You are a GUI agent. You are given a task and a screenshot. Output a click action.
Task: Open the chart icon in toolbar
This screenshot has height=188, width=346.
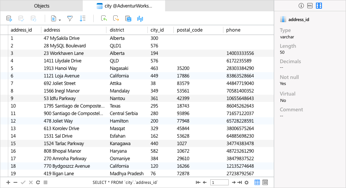(x=140, y=19)
